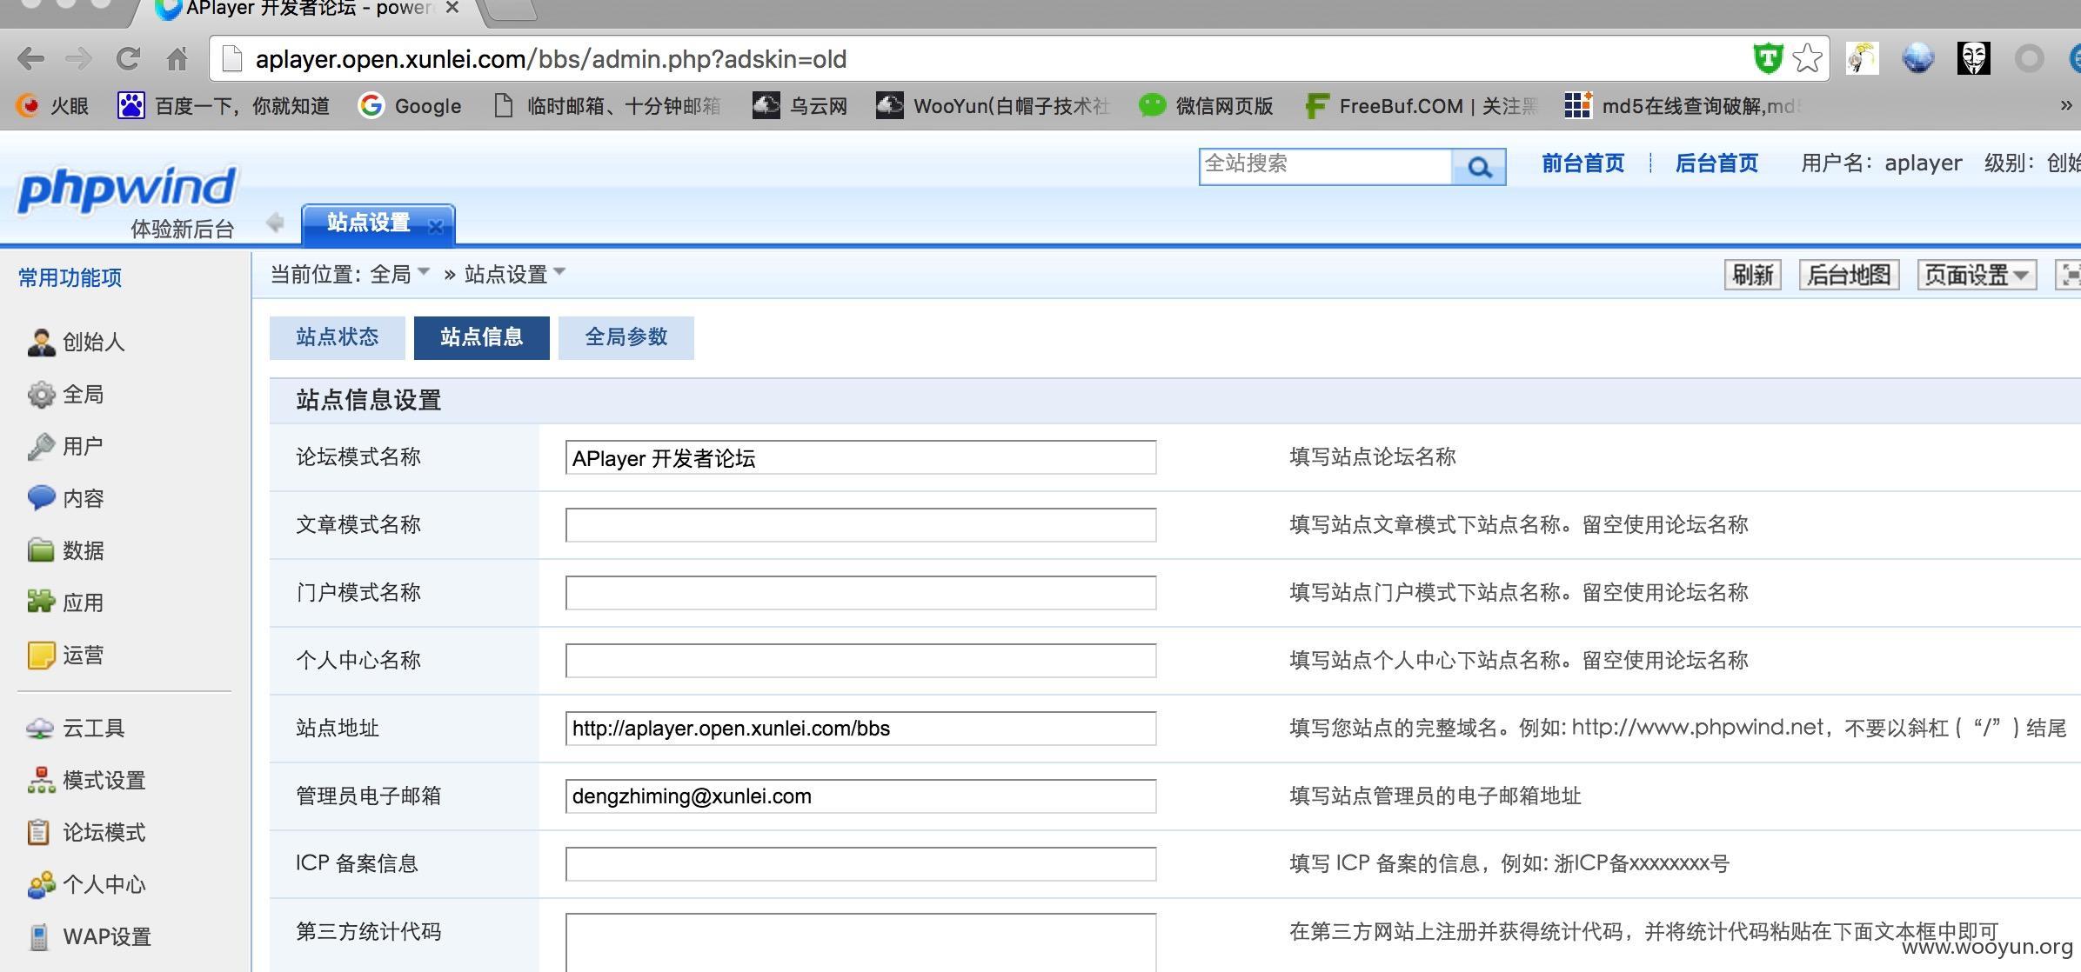The height and width of the screenshot is (972, 2081).
Task: Click the ICP 备案信息 input field
Action: 860,864
